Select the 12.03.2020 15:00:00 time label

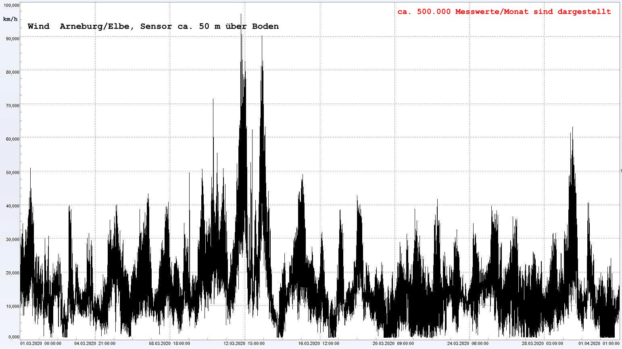coord(244,344)
